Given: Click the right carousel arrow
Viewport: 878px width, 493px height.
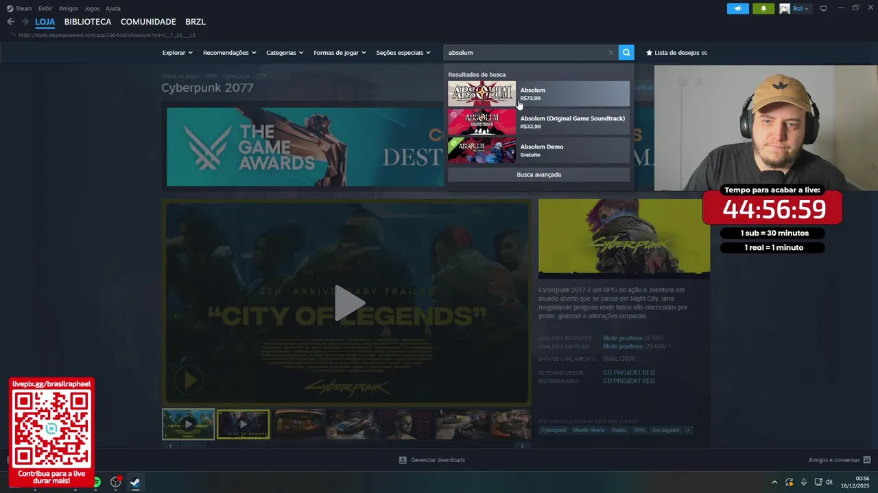Looking at the screenshot, I should 522,446.
